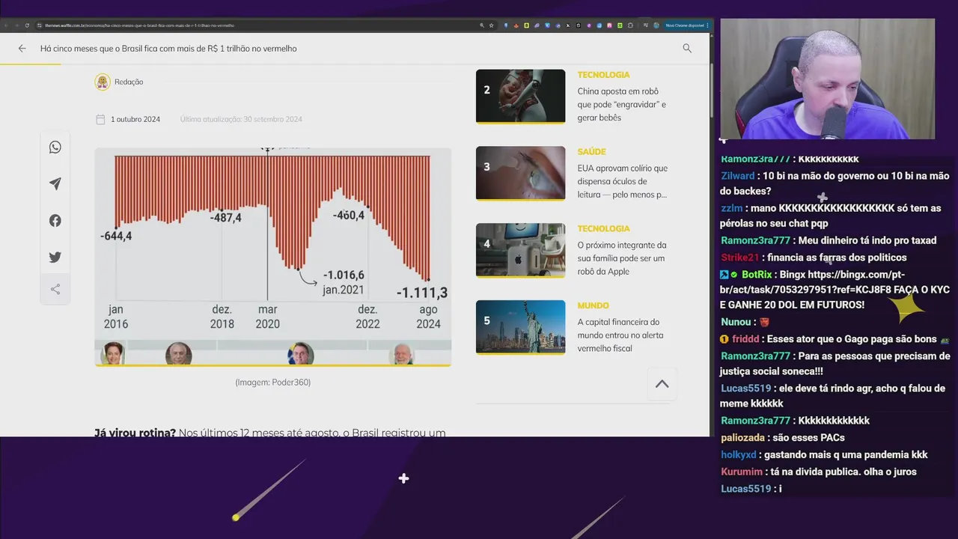Image resolution: width=958 pixels, height=539 pixels.
Task: Open headline 'O próximo integrante da sua família'
Action: click(621, 258)
